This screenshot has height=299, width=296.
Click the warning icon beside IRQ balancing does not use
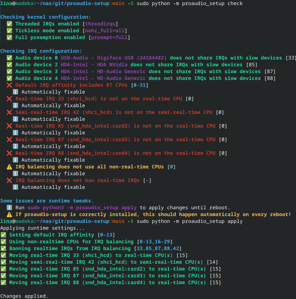(x=9, y=167)
